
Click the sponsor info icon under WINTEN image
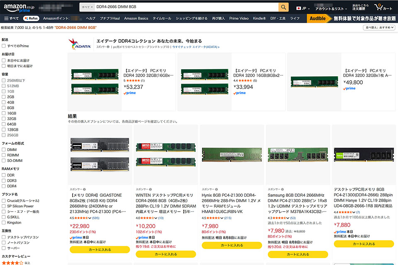click(150, 189)
